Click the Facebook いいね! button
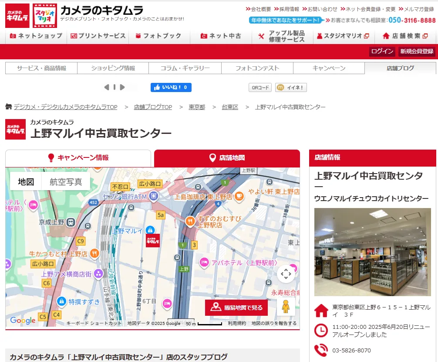Viewport: 438px width, 362px height. [171, 87]
